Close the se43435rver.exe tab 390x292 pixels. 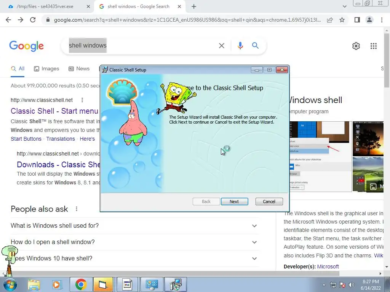(88, 6)
